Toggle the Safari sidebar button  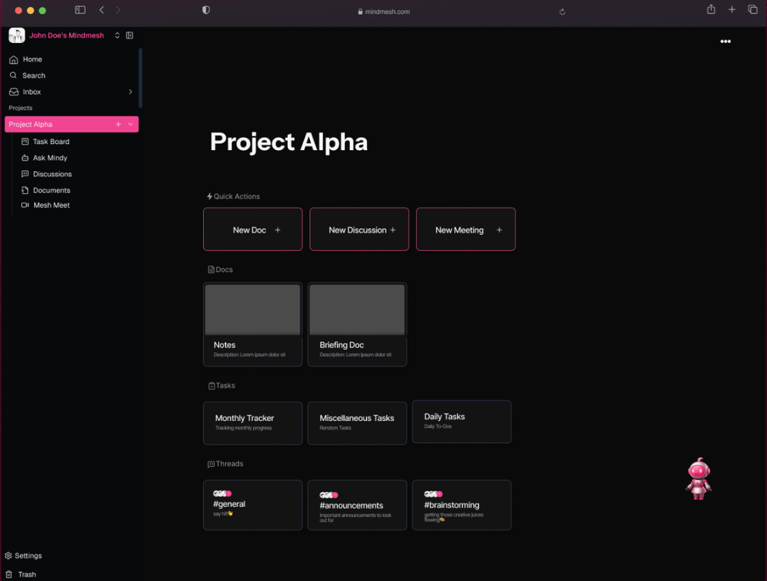tap(80, 10)
